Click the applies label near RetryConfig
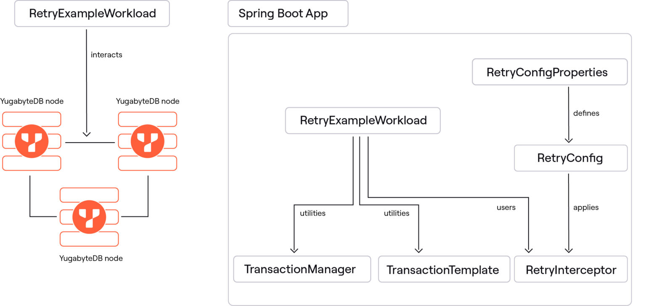The height and width of the screenshot is (306, 646). tap(586, 207)
